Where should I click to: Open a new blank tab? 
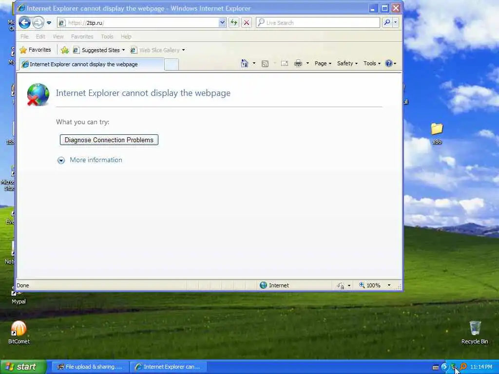point(172,65)
